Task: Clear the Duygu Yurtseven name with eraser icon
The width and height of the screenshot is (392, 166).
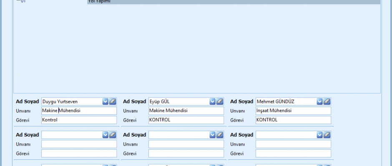Action: point(113,101)
